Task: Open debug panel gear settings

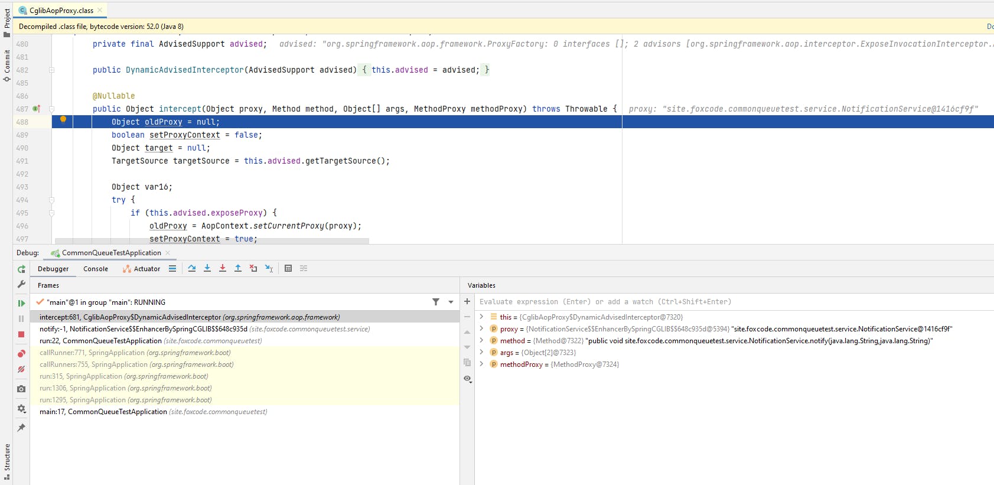Action: pyautogui.click(x=21, y=408)
